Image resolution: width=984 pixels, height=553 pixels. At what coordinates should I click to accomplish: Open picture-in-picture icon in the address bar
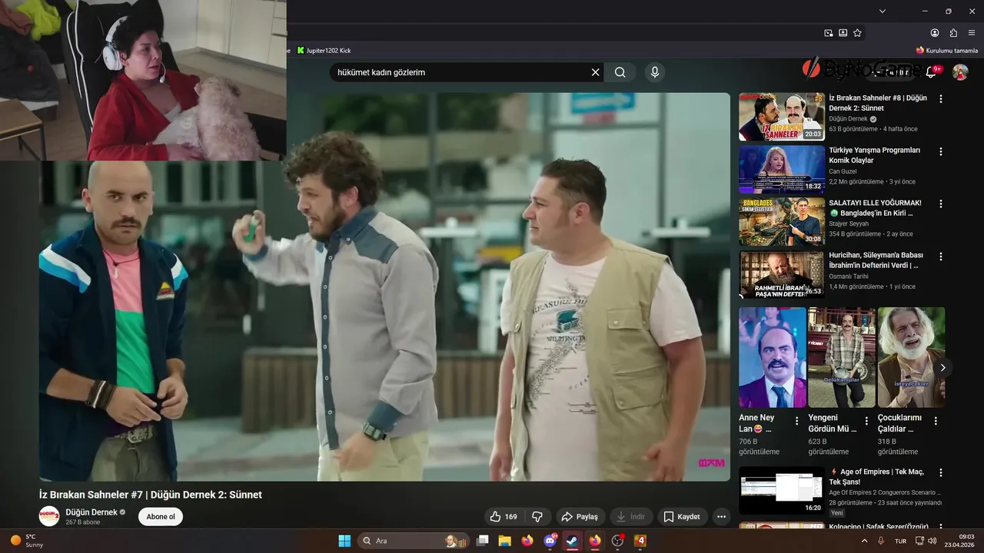[829, 33]
